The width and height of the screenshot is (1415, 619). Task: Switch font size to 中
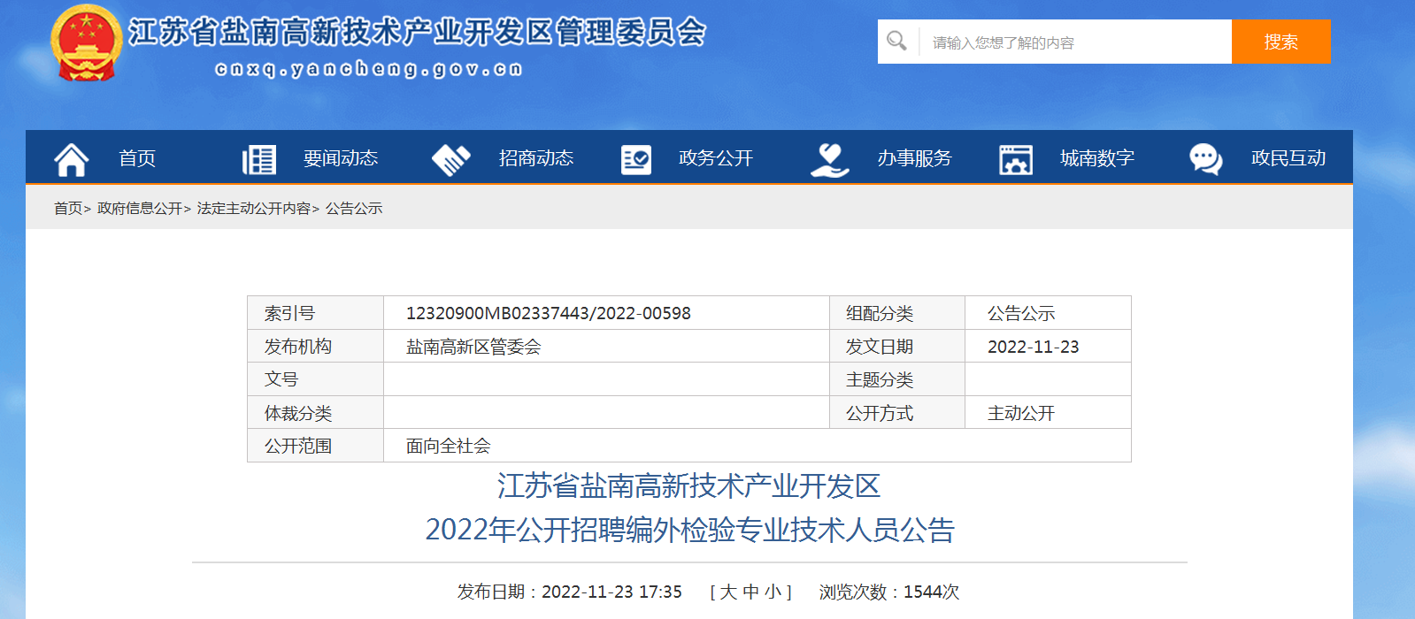click(750, 592)
